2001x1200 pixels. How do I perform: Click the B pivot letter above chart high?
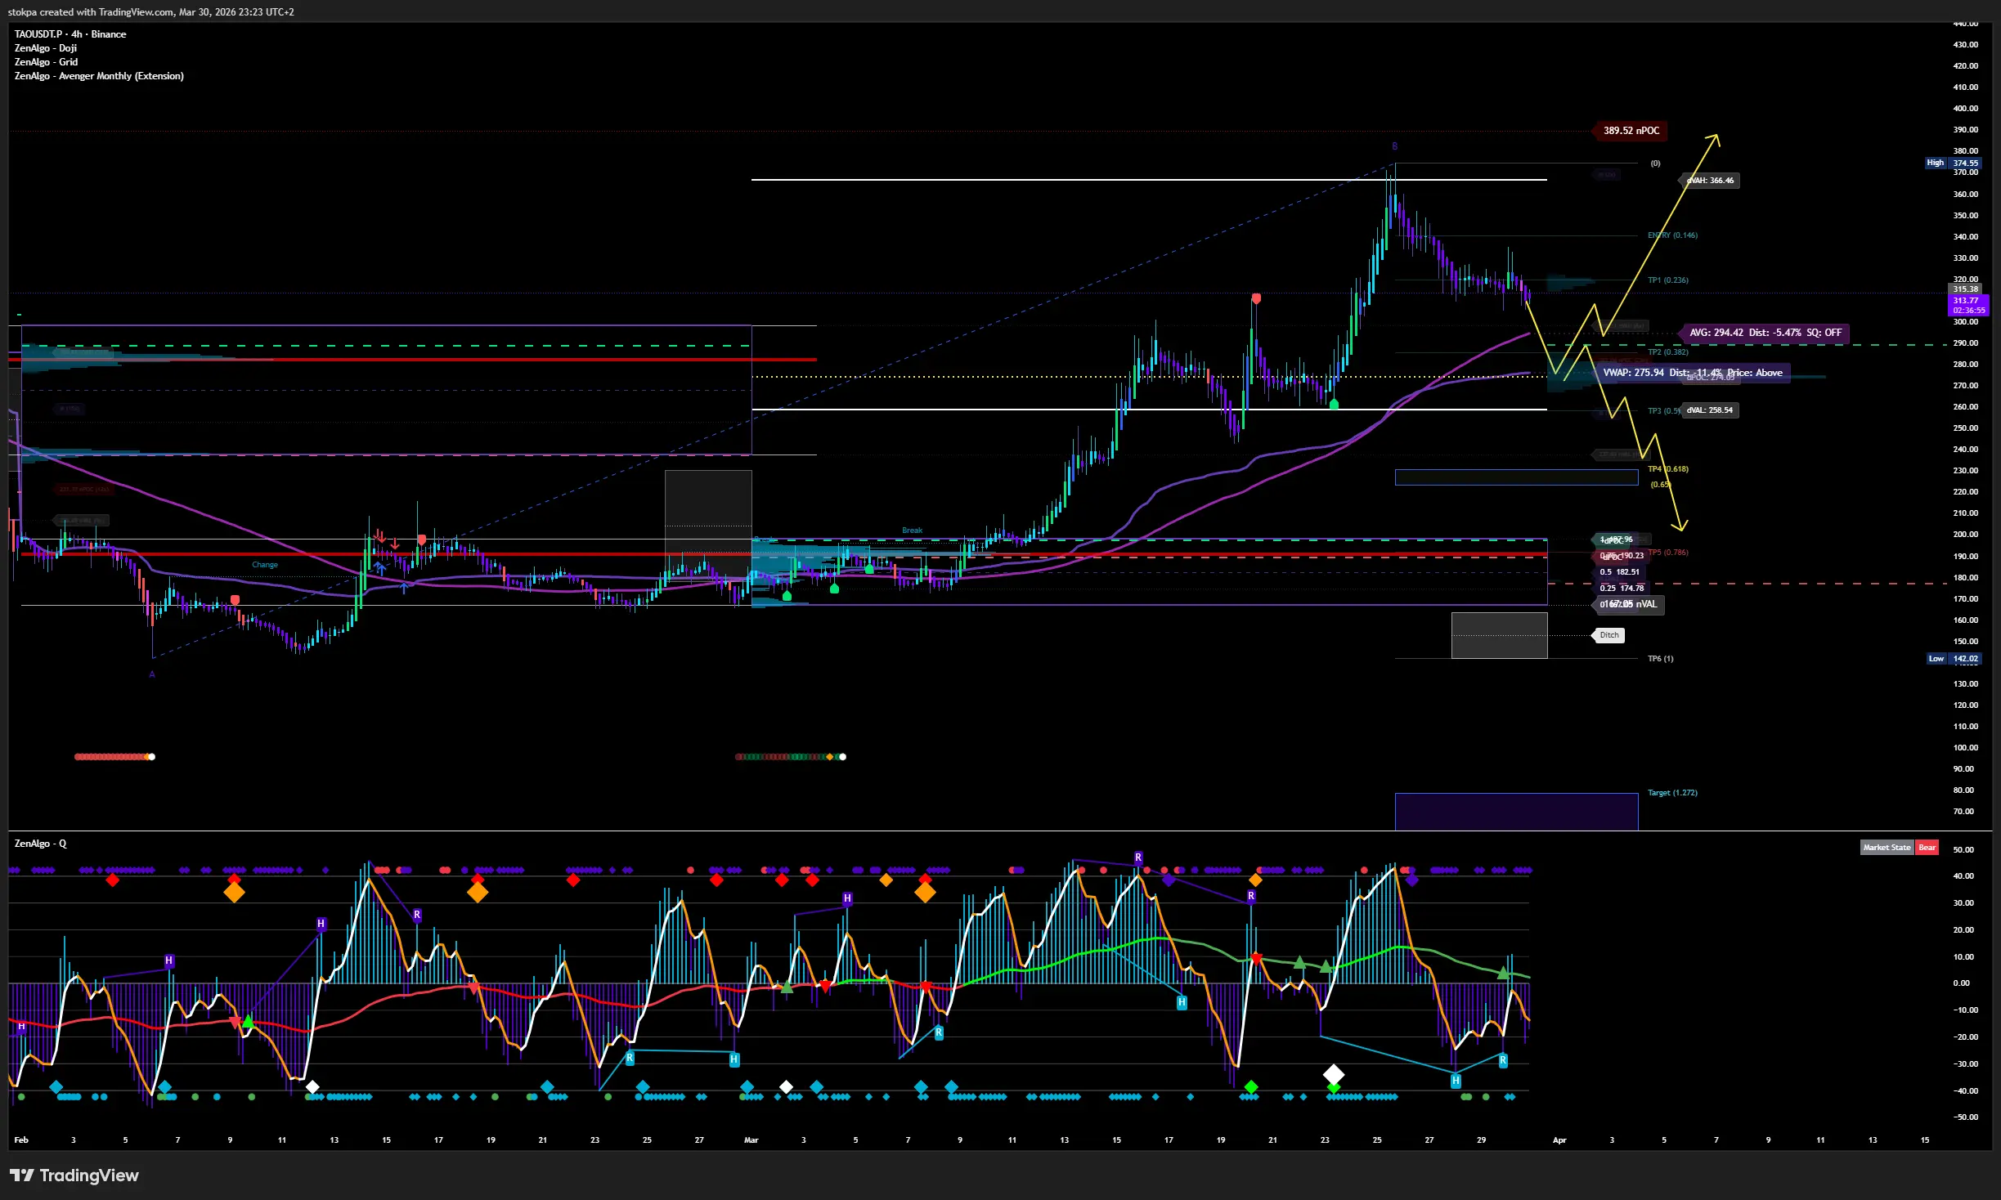tap(1395, 146)
